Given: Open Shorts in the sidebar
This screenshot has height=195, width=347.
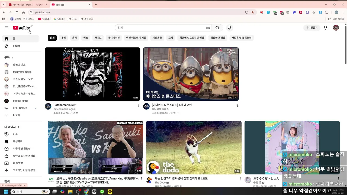Looking at the screenshot, I should 21,46.
